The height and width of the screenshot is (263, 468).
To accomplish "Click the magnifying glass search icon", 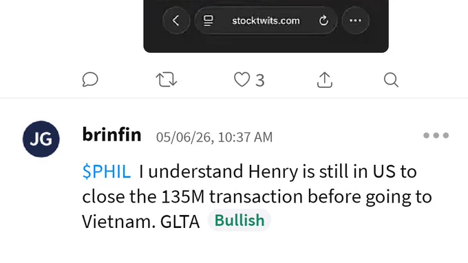I will coord(391,80).
